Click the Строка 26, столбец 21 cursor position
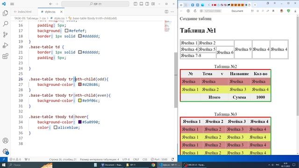 [x=63, y=159]
